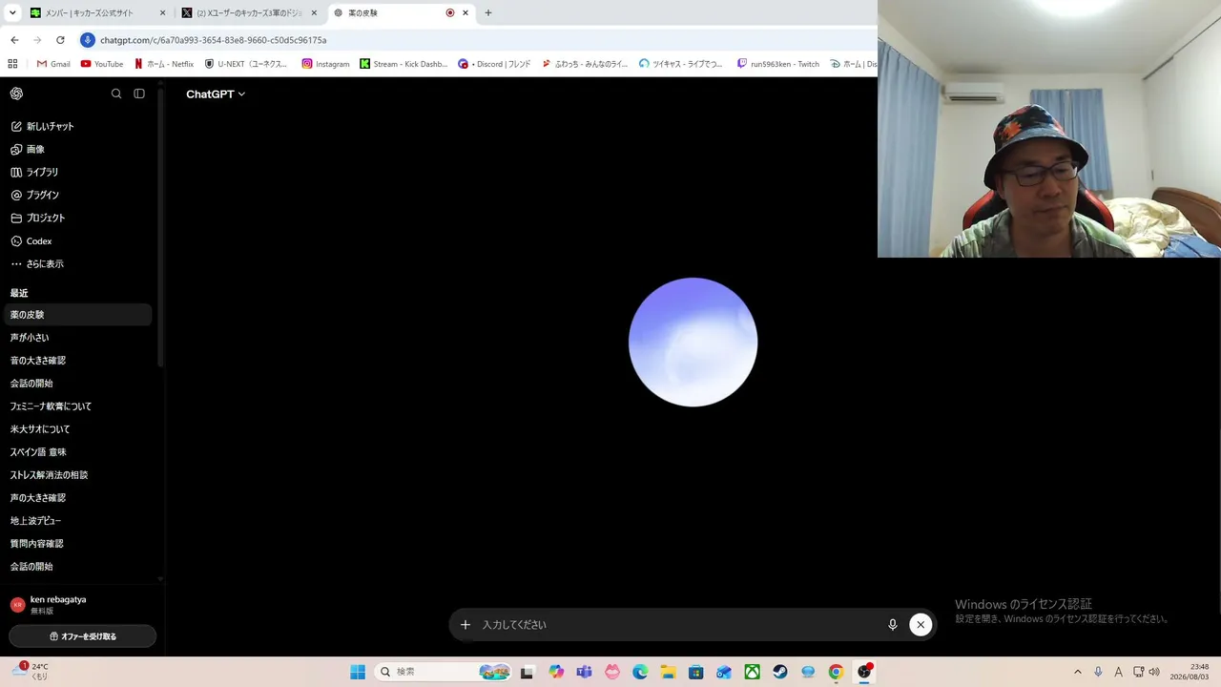
Task: Switch to the Xユーザーのキッカーズ tab
Action: [250, 13]
